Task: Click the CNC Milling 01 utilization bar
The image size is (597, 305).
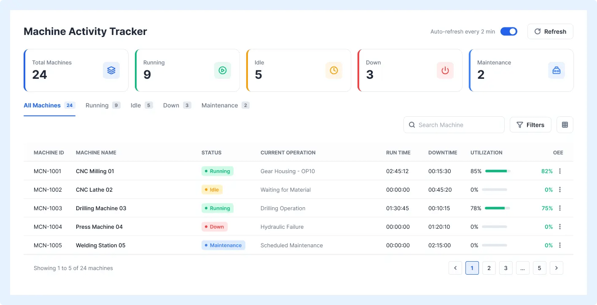Action: pyautogui.click(x=498, y=171)
